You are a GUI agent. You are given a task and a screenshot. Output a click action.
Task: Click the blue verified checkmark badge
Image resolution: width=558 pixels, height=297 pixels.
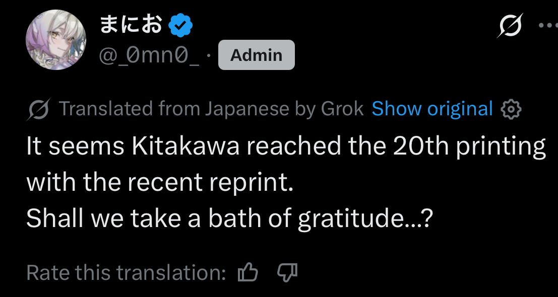tap(179, 25)
